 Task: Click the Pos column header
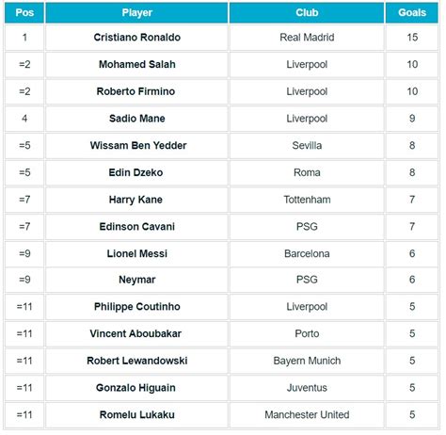pyautogui.click(x=24, y=13)
